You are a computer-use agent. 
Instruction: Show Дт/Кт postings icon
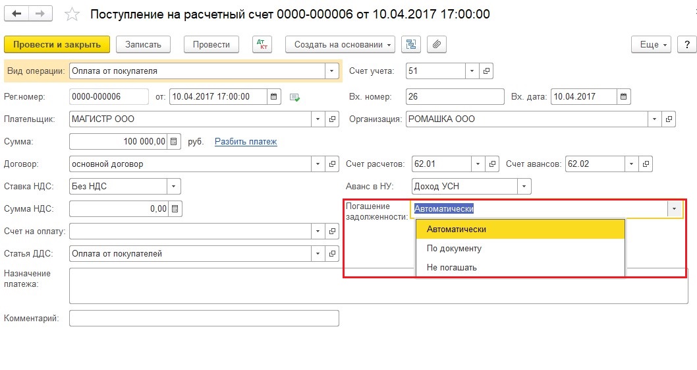coord(262,45)
